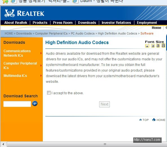
Task: Click Home link below navigation bar
Action: pyautogui.click(x=157, y=28)
